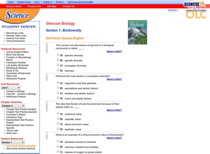The image size is (210, 154).
Task: Open Frontiers in Microbiology - BSCS
Action: click(19, 59)
